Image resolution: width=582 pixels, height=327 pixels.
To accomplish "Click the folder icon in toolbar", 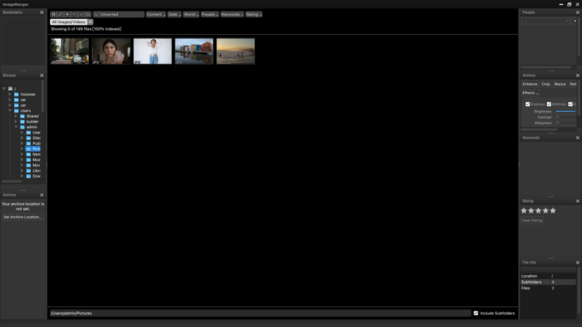I will (x=88, y=14).
